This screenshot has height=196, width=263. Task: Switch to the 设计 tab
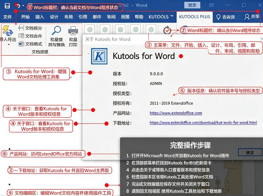[x=54, y=17]
